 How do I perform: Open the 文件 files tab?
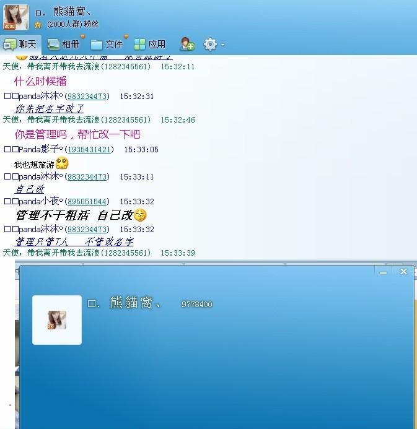click(107, 45)
